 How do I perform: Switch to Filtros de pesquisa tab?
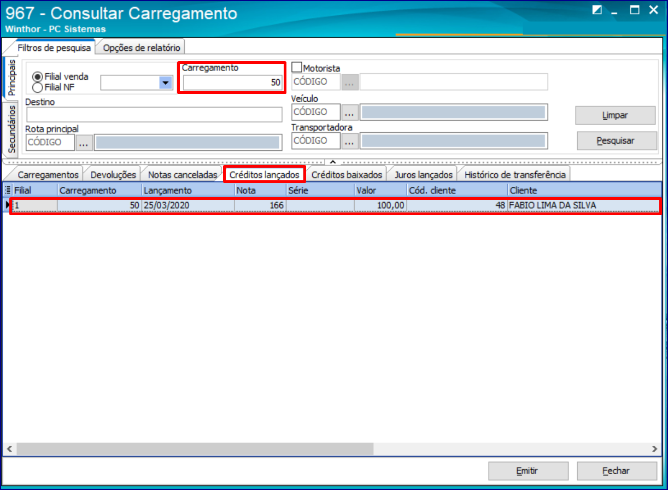[54, 48]
